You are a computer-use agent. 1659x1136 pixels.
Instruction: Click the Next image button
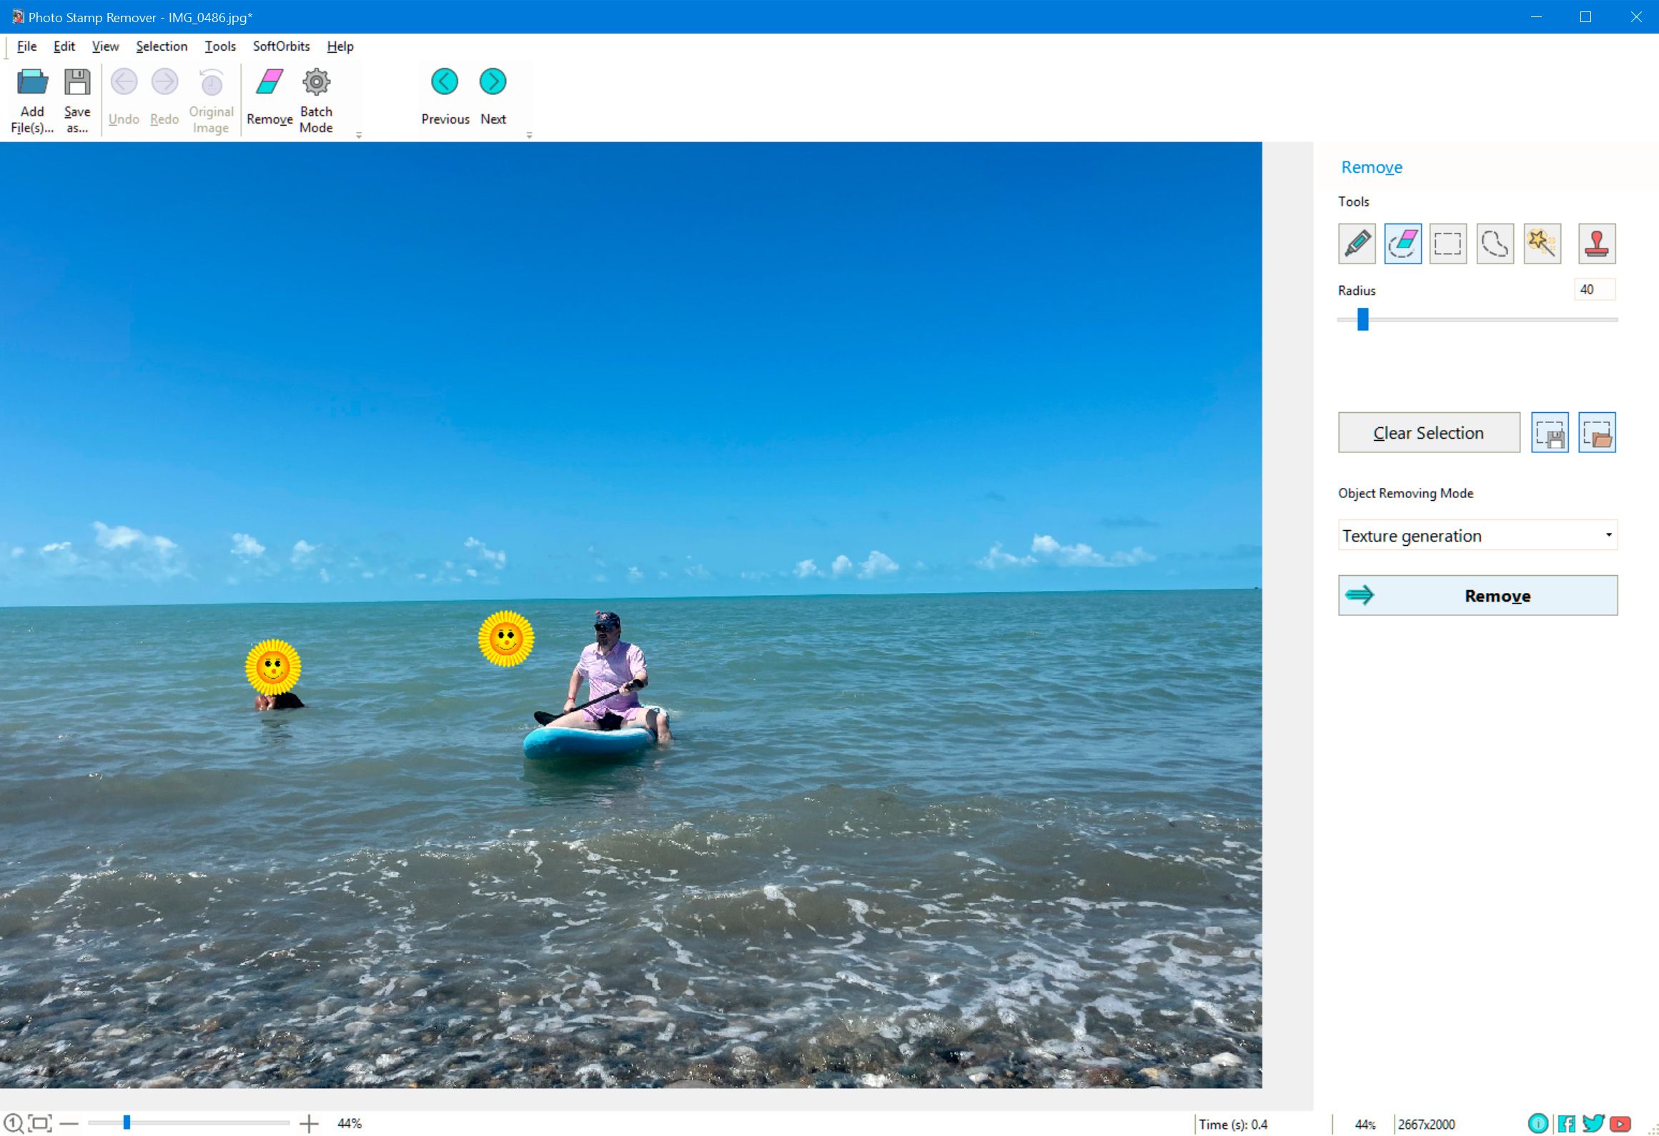click(x=493, y=81)
